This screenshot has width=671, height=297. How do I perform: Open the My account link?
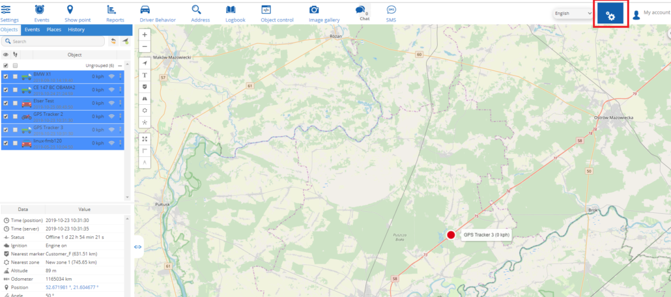click(x=657, y=13)
